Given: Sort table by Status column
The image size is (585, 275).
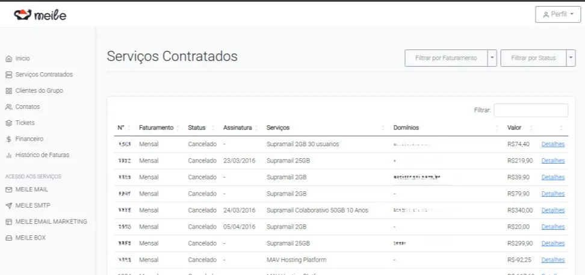Looking at the screenshot, I should (202, 128).
